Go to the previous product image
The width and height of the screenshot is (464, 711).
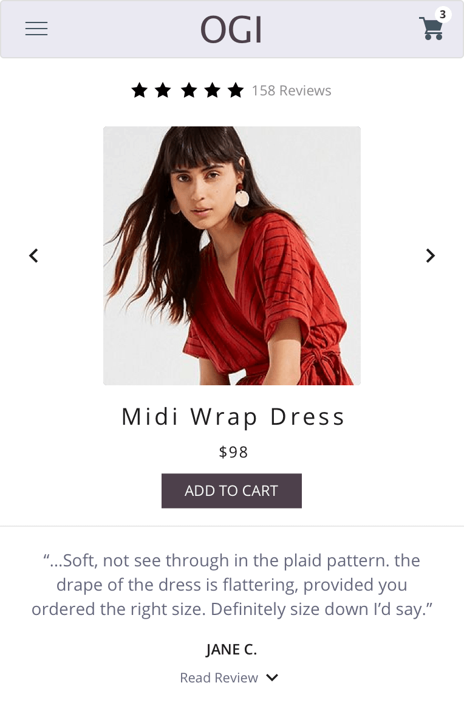tap(34, 256)
